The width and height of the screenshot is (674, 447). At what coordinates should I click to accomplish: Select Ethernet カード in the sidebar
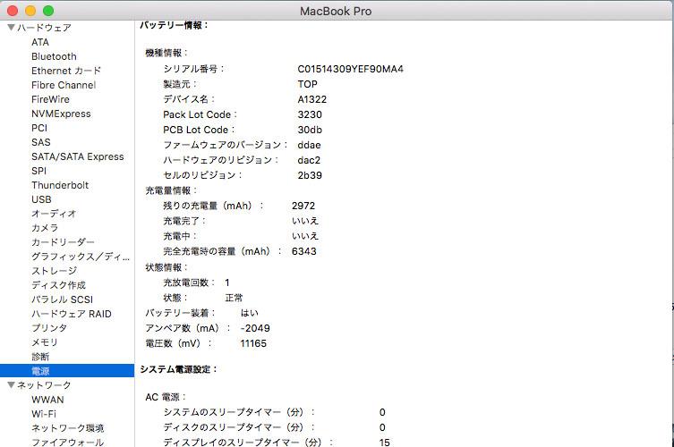[x=65, y=71]
